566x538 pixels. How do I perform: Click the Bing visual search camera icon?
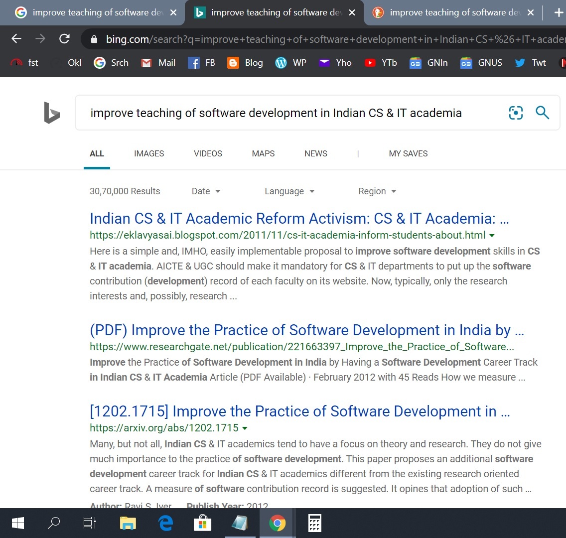tap(516, 113)
